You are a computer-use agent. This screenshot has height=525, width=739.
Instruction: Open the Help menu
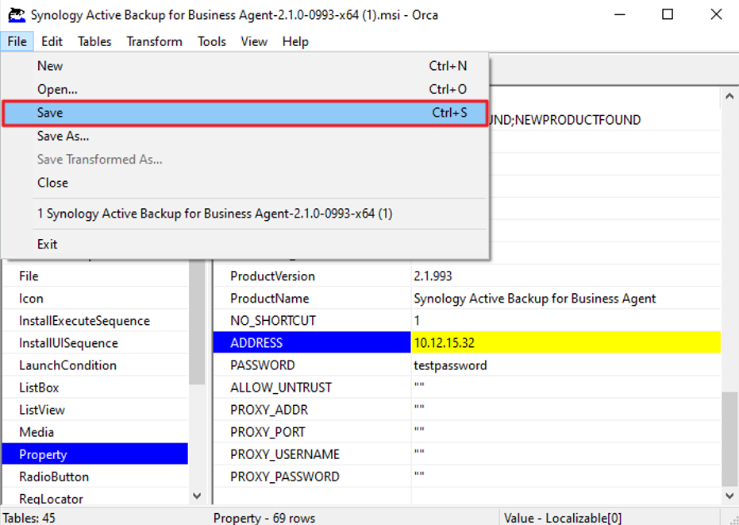295,41
